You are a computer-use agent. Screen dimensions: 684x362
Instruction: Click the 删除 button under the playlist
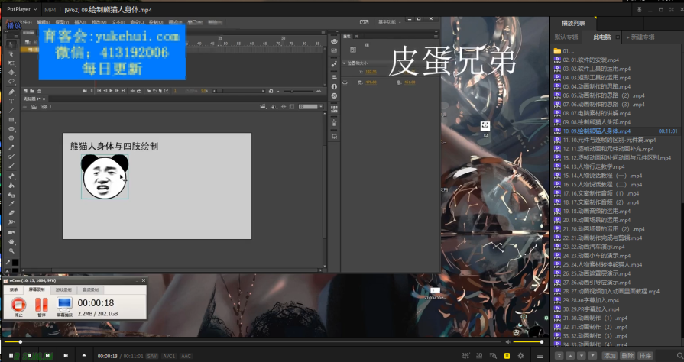(x=627, y=356)
